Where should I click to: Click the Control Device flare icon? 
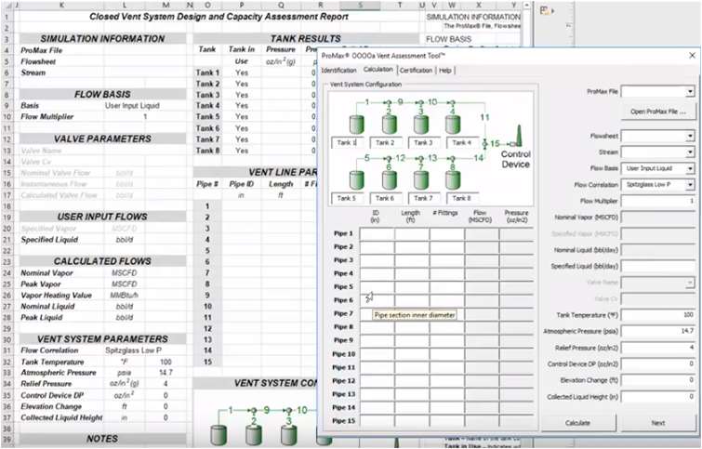click(x=518, y=136)
